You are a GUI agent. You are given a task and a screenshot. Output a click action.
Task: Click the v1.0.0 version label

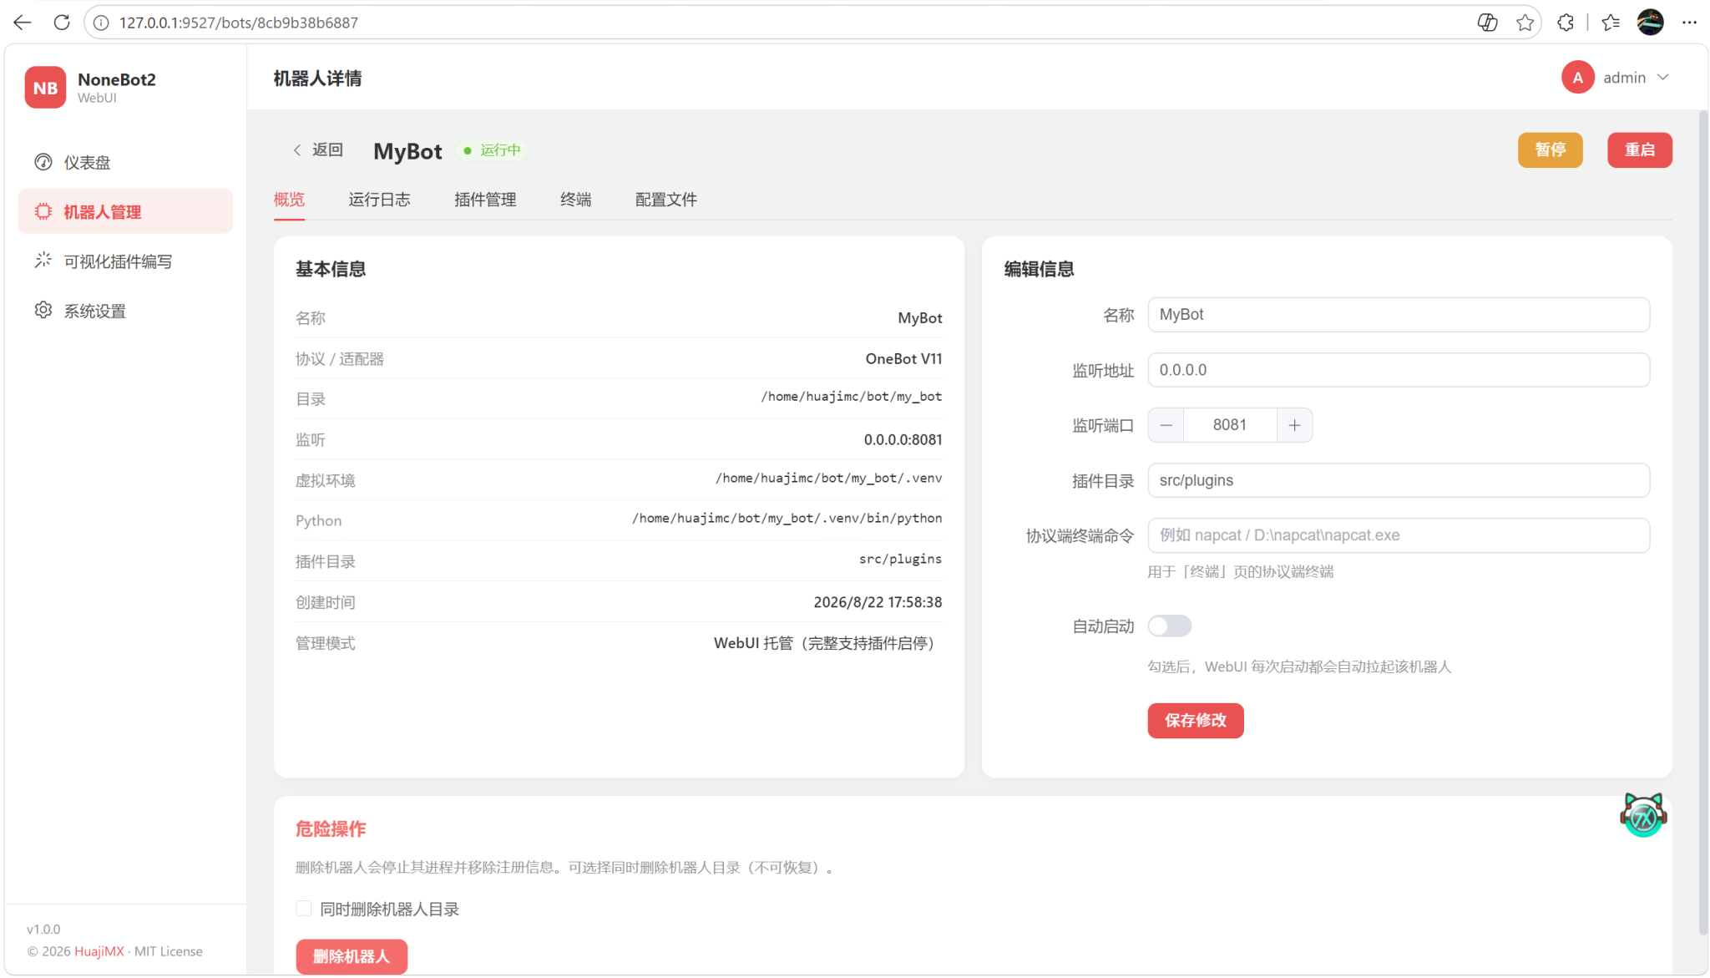pos(43,929)
